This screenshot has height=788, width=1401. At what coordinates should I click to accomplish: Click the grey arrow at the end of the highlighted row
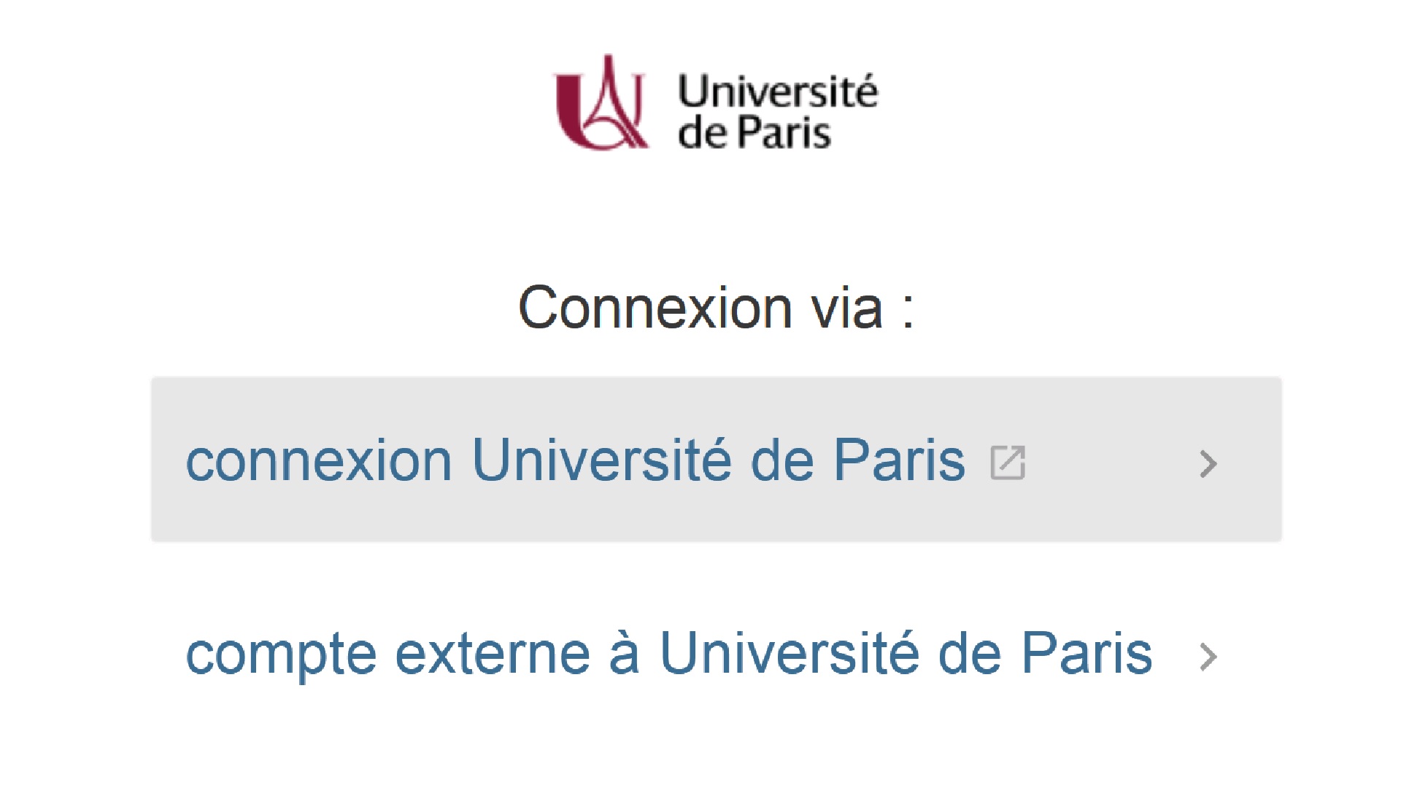1208,463
